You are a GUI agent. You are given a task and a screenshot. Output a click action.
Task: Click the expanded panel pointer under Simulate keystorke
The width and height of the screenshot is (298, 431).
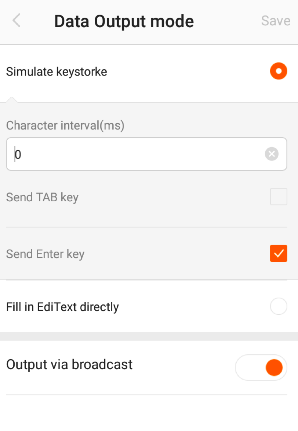(x=11, y=99)
